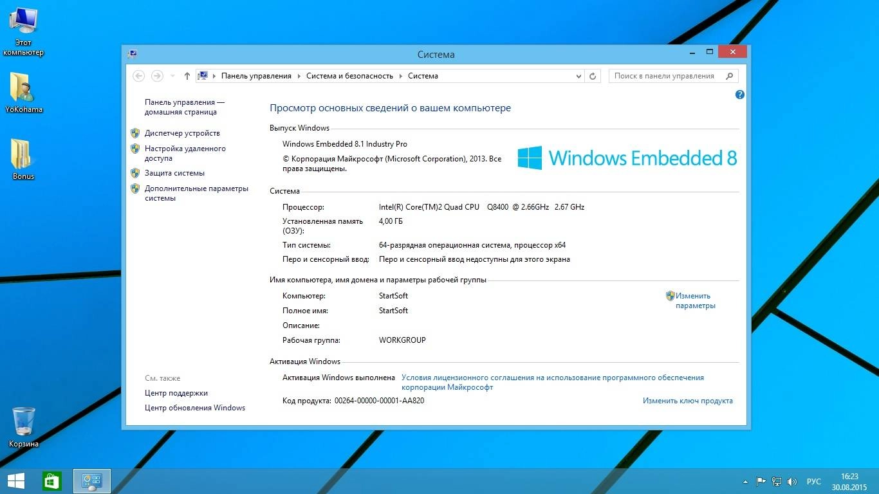Open the Корзина recycle bin icon
Image resolution: width=879 pixels, height=494 pixels.
pos(23,426)
